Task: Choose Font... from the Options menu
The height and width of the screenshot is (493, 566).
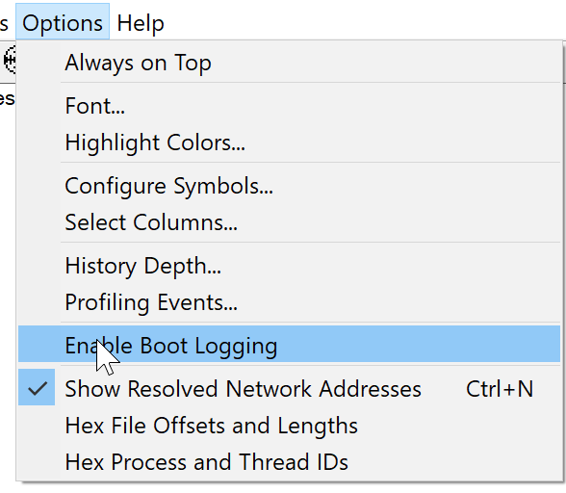Action: [x=289, y=106]
